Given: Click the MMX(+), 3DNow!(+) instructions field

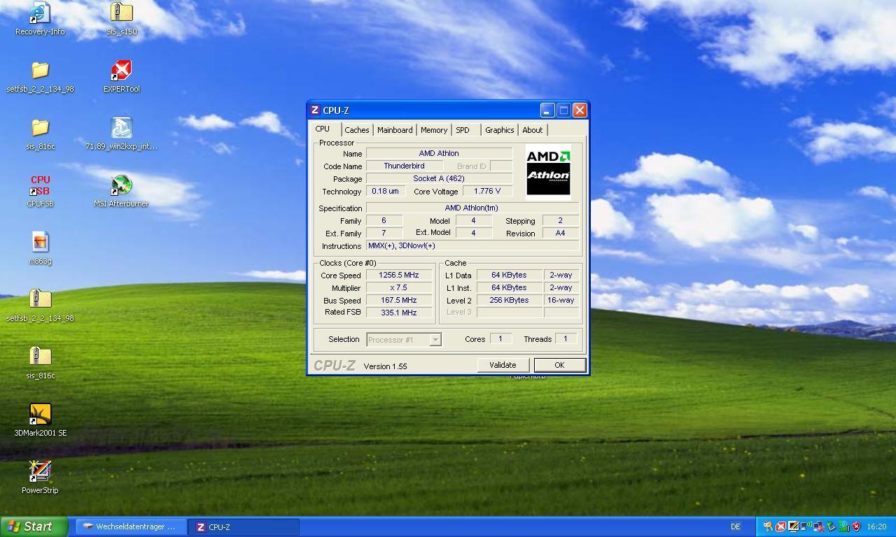Looking at the screenshot, I should tap(472, 245).
